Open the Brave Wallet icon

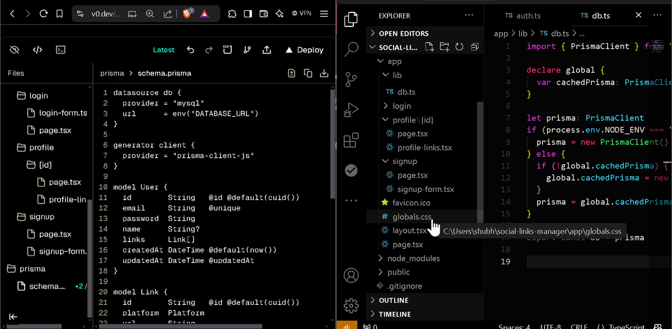264,13
